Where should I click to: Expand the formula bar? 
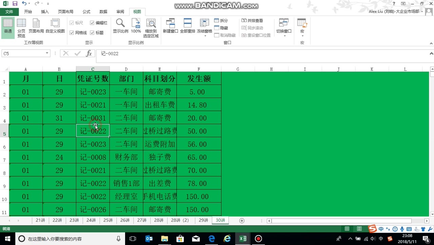431,54
